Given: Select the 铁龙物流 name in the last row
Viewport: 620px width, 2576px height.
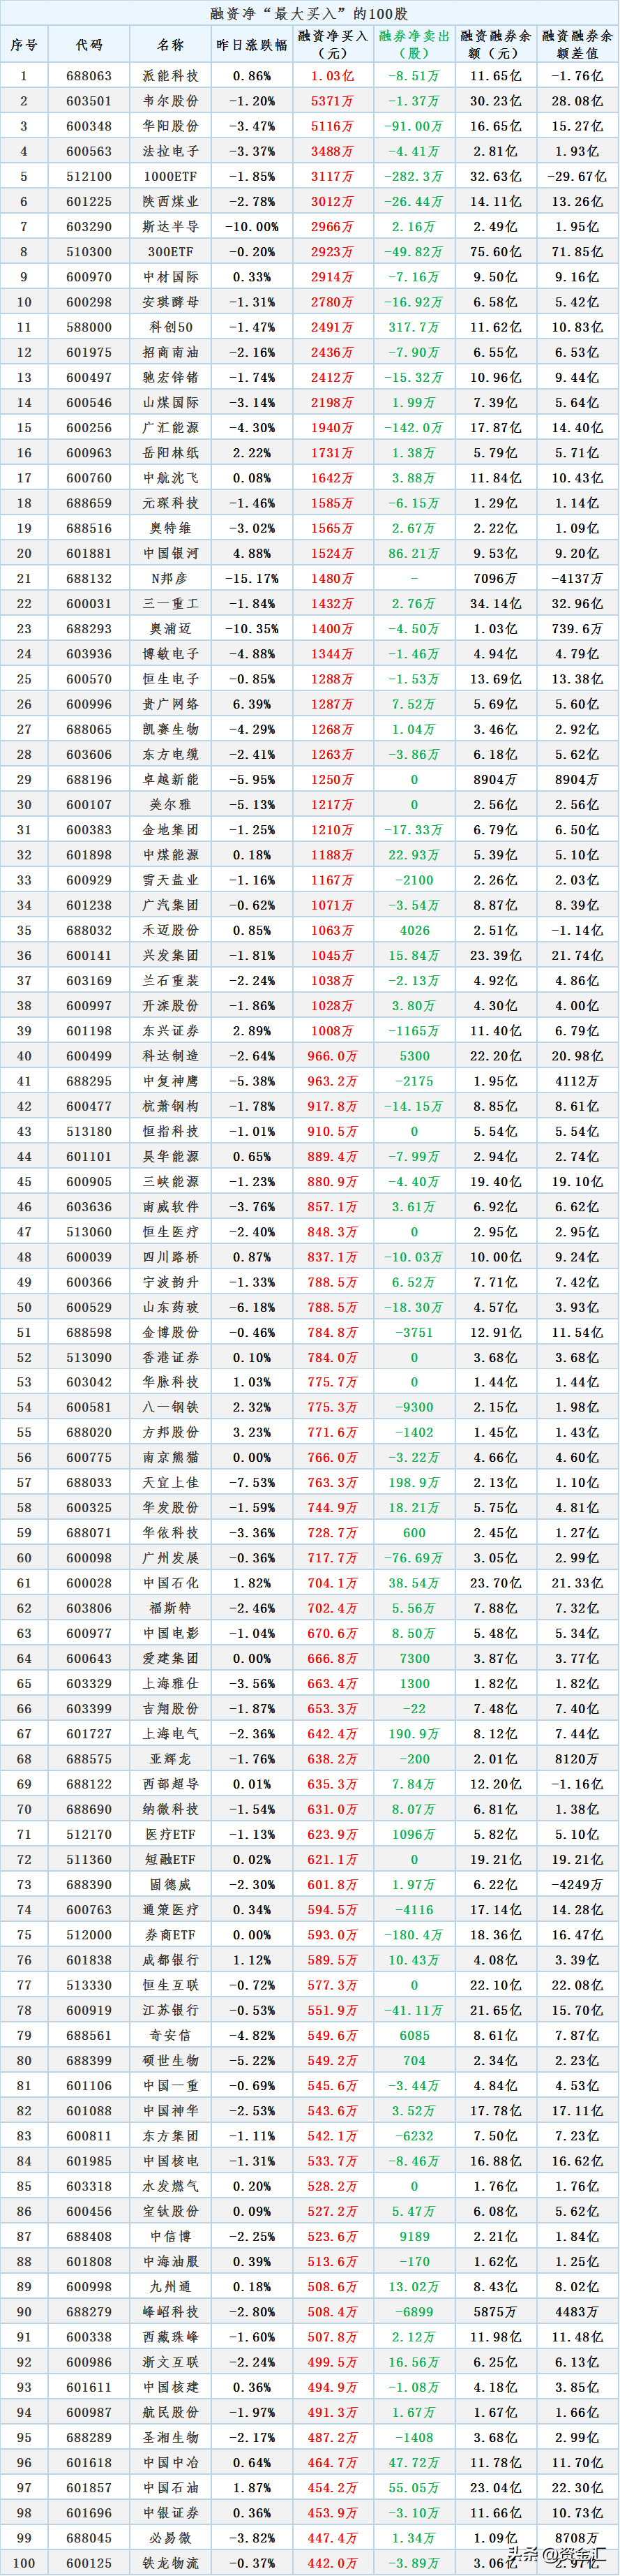Looking at the screenshot, I should coord(169,2563).
